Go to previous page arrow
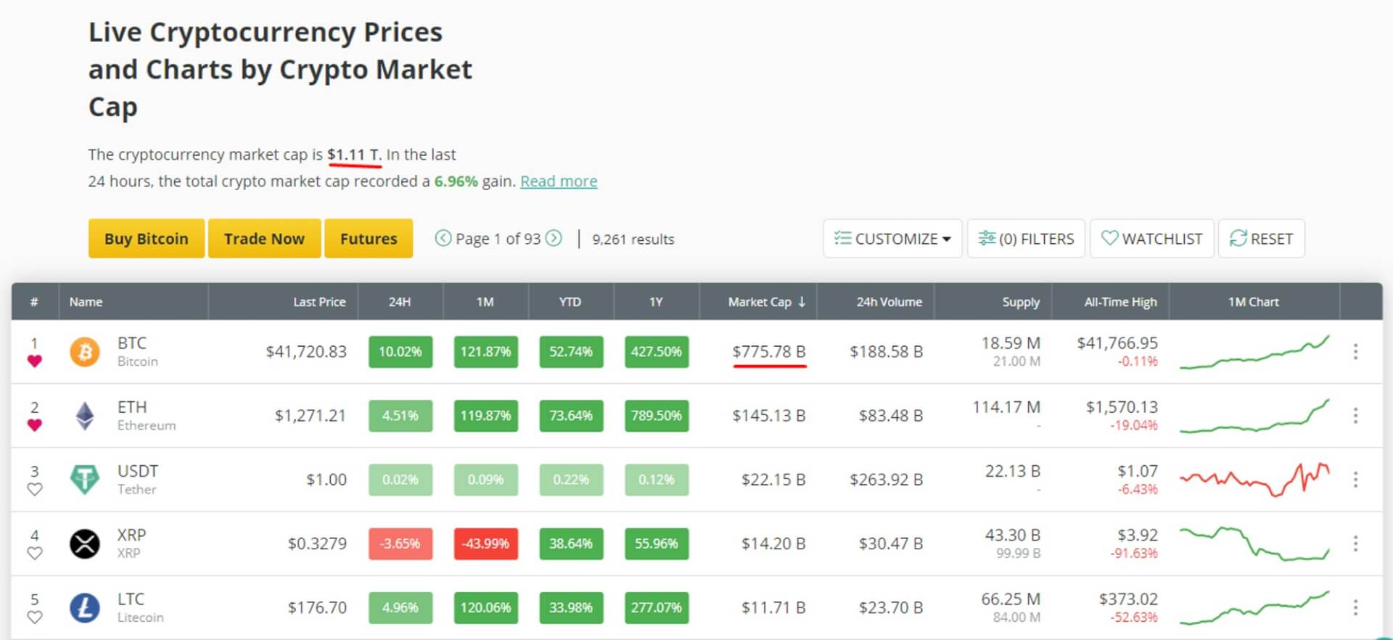This screenshot has width=1393, height=640. click(443, 238)
